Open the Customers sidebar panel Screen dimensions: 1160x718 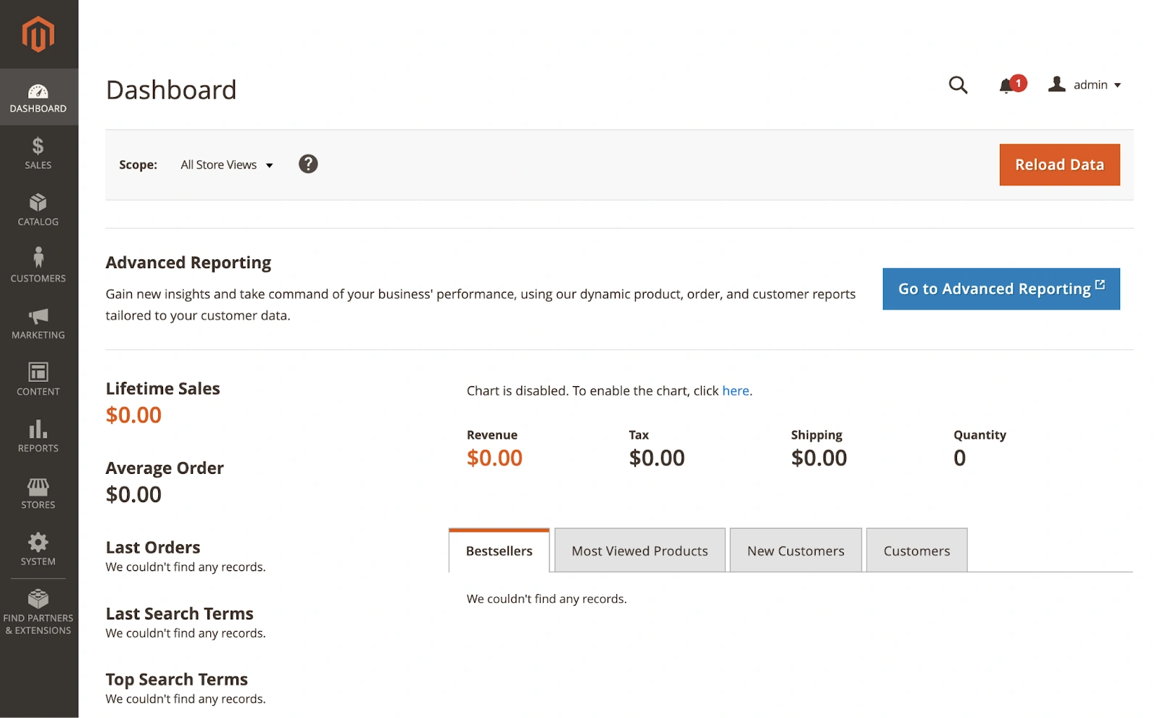coord(38,264)
